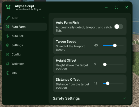Screen dimensions: 139x107
Task: Click the Height Offset slider handle
Action: [x=105, y=65]
